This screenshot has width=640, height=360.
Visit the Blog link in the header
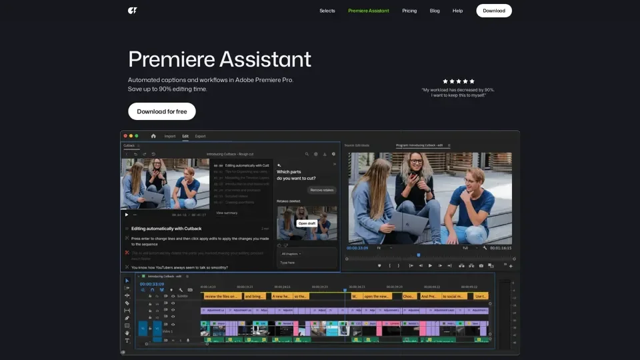coord(434,11)
